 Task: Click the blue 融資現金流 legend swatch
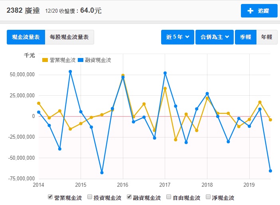point(81,60)
